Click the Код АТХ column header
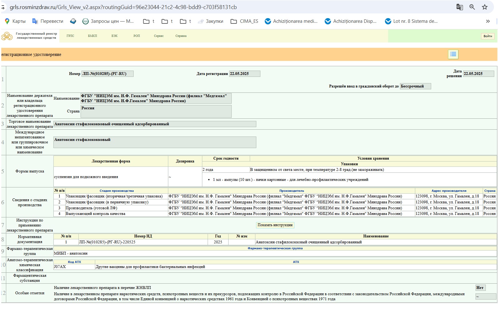The height and width of the screenshot is (323, 498). (x=74, y=262)
